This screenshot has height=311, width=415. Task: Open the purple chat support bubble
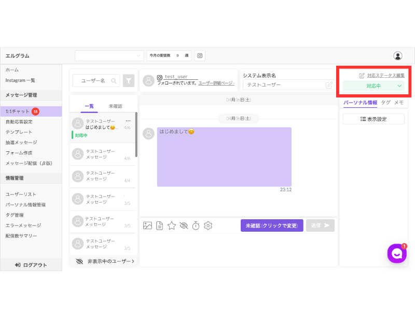click(397, 253)
